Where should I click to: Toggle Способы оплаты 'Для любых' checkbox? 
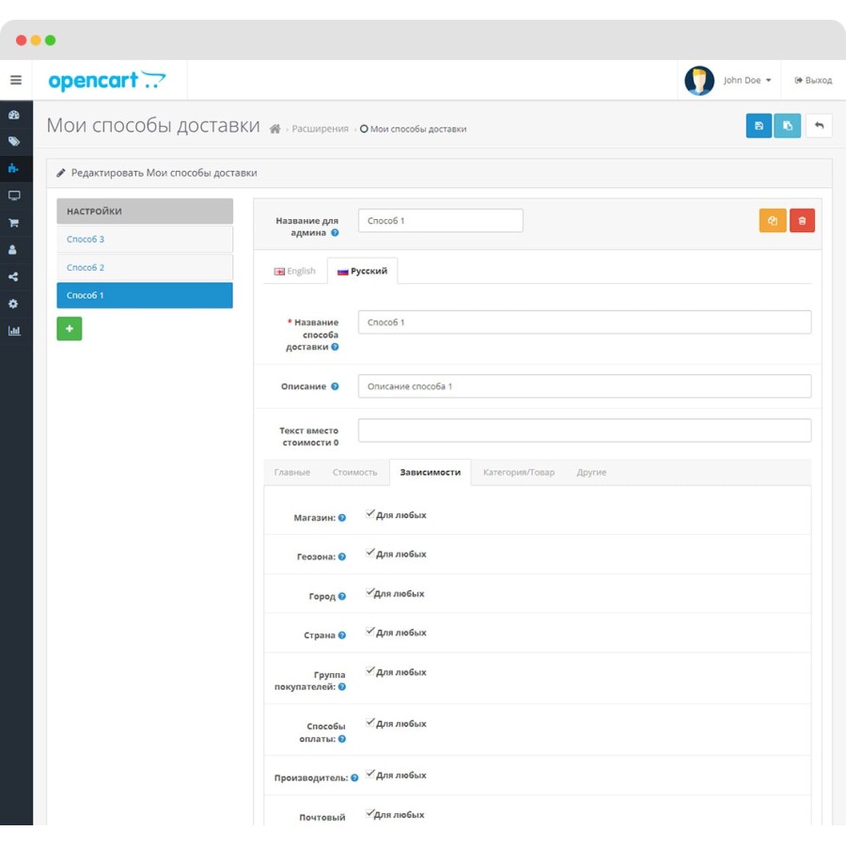(x=370, y=722)
